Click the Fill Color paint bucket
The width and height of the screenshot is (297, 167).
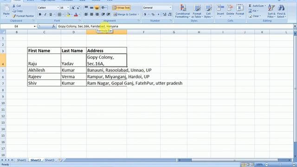pos(68,14)
